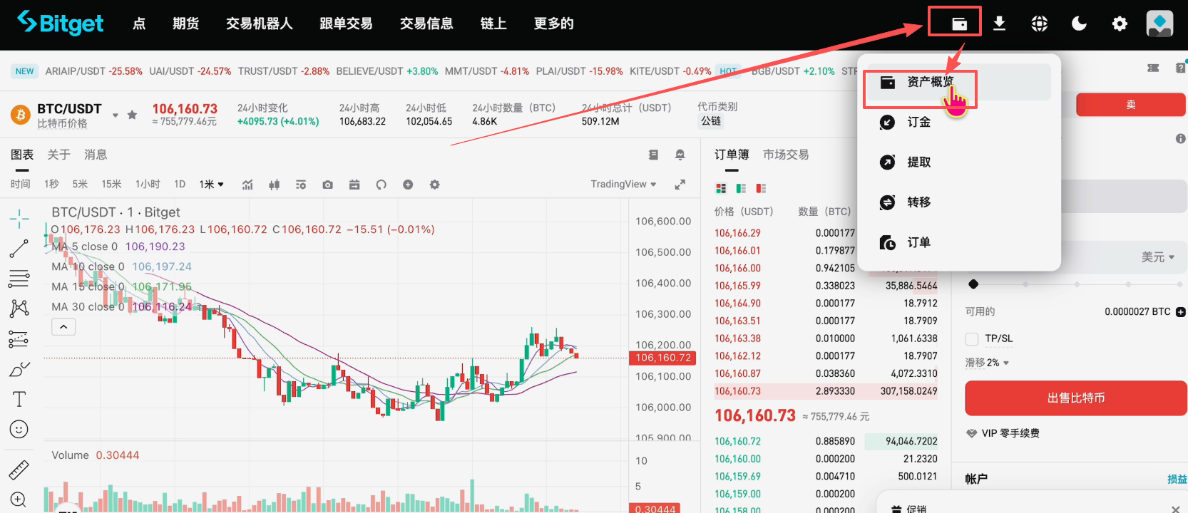This screenshot has width=1188, height=513.
Task: Collapse the moving average indicator legend
Action: (63, 327)
